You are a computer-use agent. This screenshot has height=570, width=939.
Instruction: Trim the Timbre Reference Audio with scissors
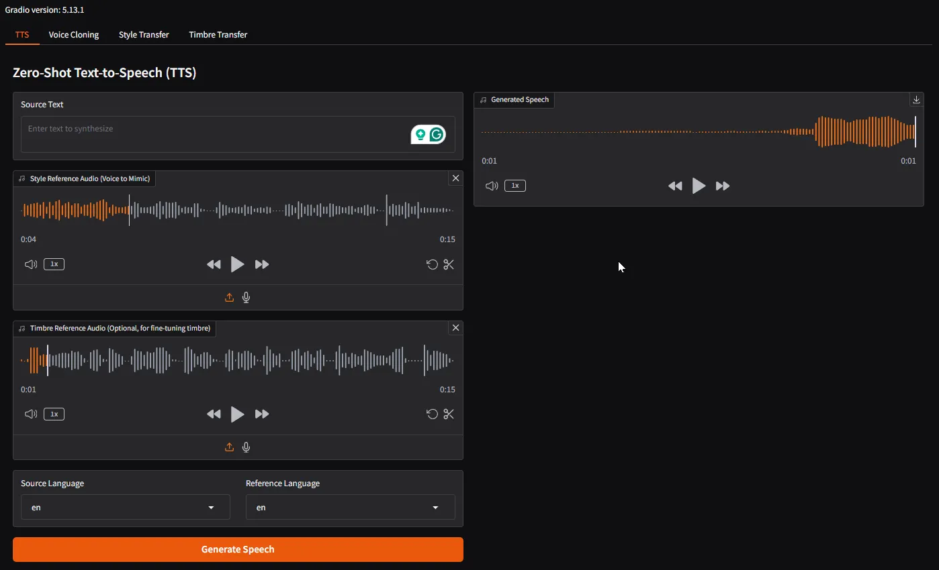coord(449,414)
